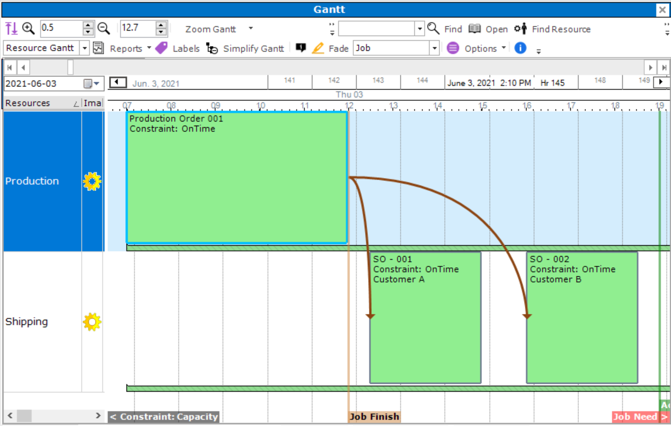Image resolution: width=671 pixels, height=426 pixels.
Task: Step timeline back one arrow
Action: pyautogui.click(x=23, y=67)
